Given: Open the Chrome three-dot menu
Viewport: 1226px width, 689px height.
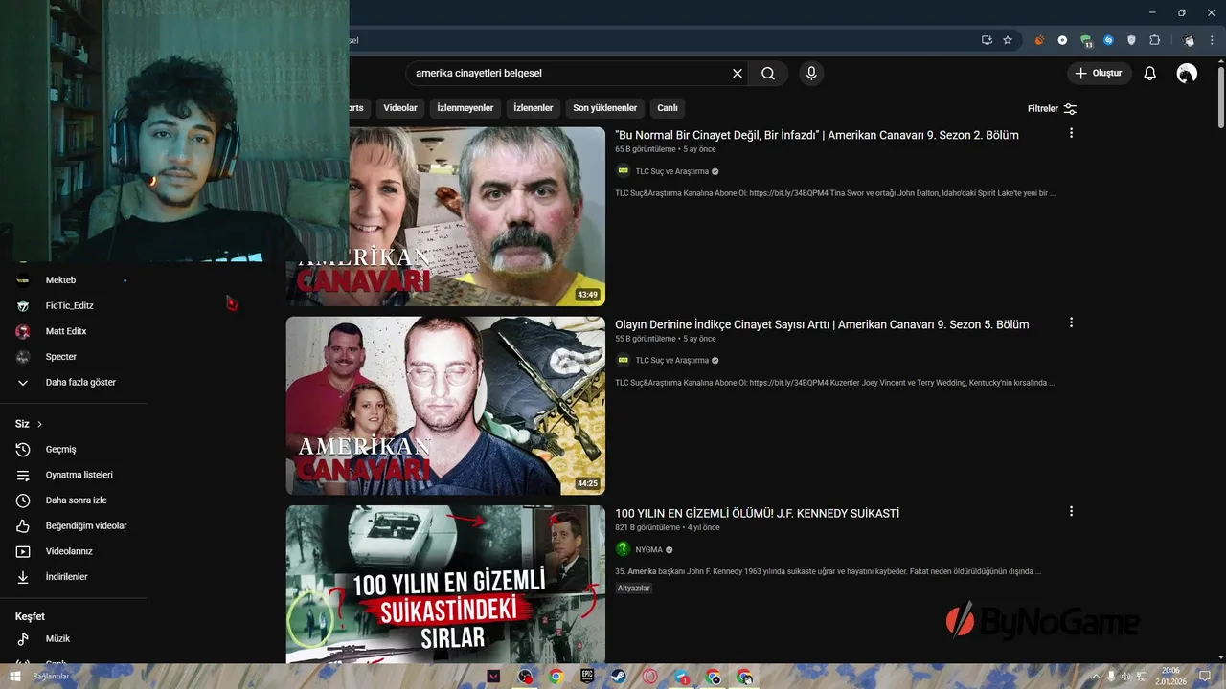Looking at the screenshot, I should 1212,40.
